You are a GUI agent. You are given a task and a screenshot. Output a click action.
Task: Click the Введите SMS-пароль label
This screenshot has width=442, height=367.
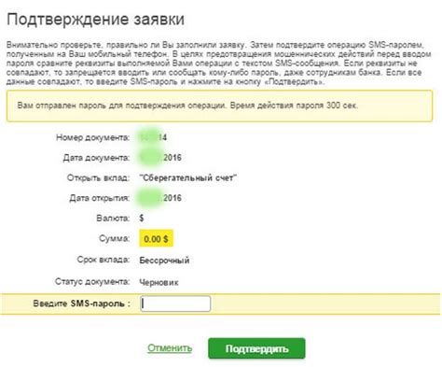point(81,303)
